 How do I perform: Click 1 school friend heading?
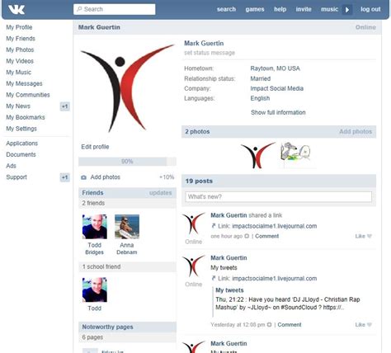pyautogui.click(x=101, y=266)
